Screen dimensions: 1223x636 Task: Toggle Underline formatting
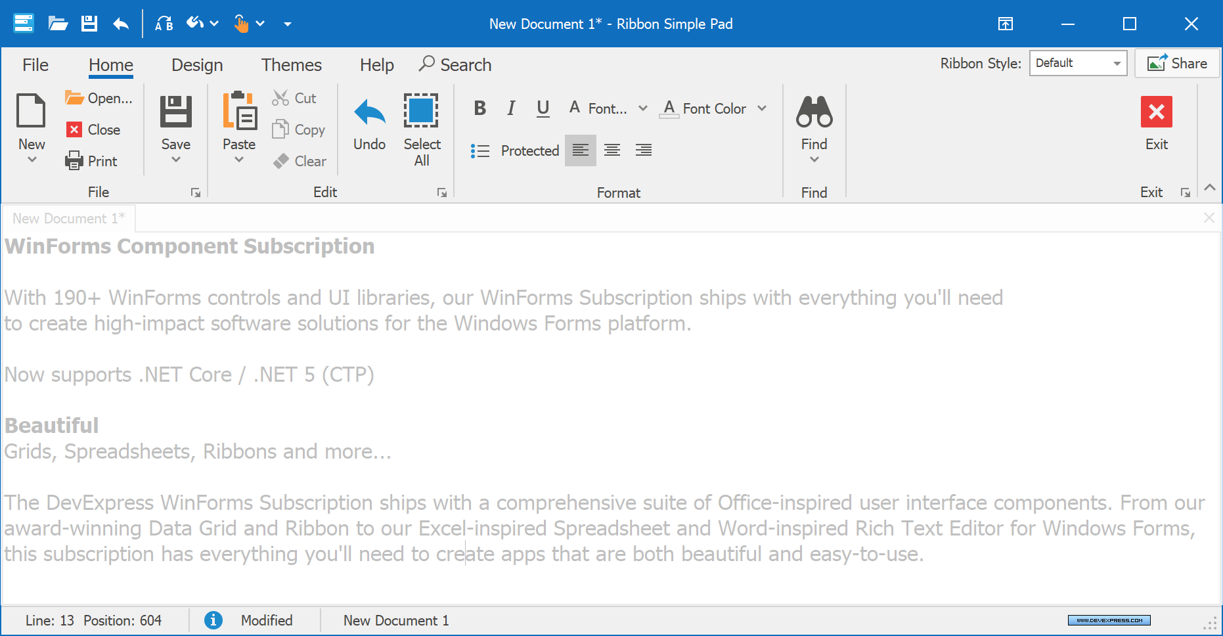tap(543, 108)
